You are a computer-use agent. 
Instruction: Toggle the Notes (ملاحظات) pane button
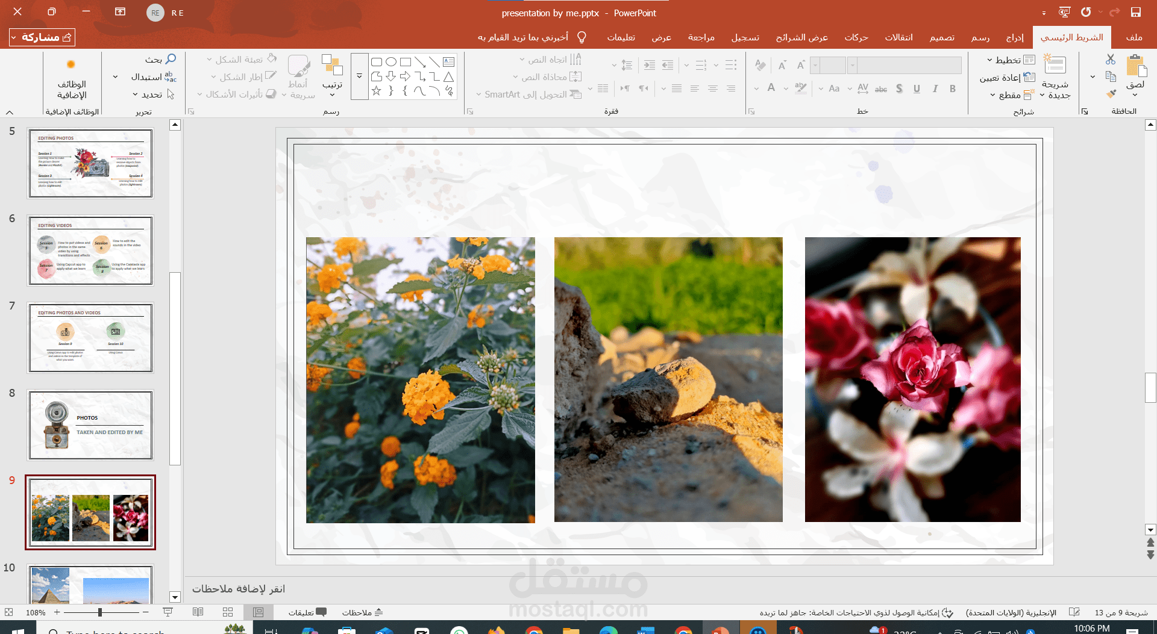362,612
